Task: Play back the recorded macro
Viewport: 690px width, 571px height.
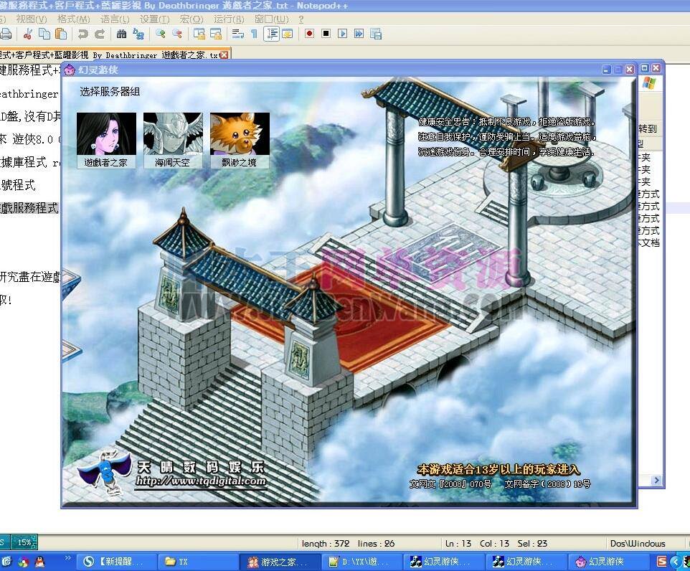Action: [342, 34]
